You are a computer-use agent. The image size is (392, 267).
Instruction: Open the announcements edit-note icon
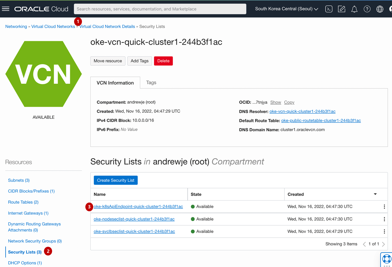point(342,9)
